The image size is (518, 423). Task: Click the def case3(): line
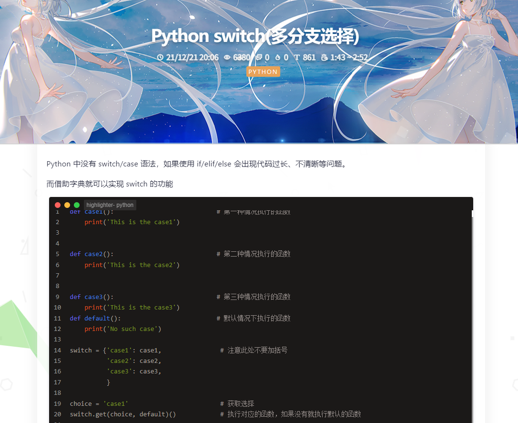click(x=91, y=297)
